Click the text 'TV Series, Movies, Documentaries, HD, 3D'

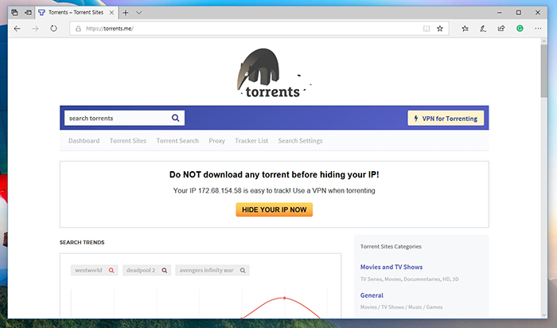pyautogui.click(x=409, y=279)
